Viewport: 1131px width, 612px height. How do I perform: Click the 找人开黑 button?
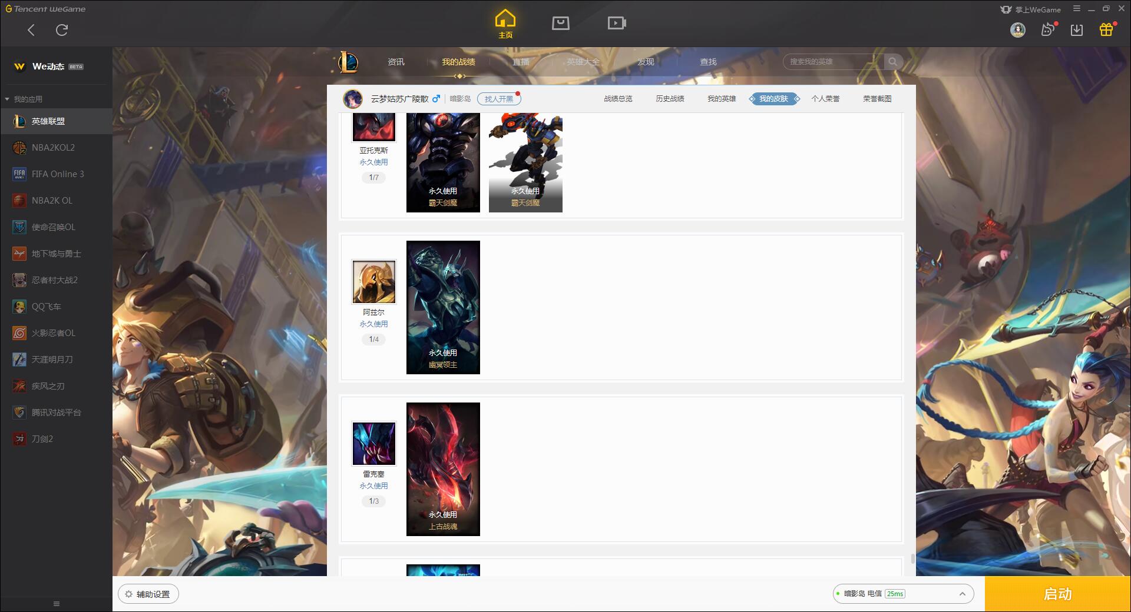tap(499, 99)
